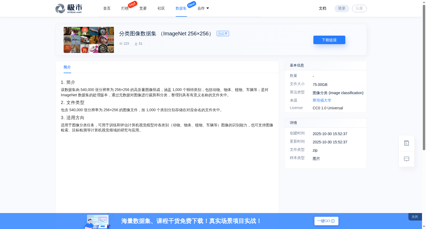The height and width of the screenshot is (229, 426).
Task: Click the 数量 value dash
Action: pyautogui.click(x=313, y=76)
